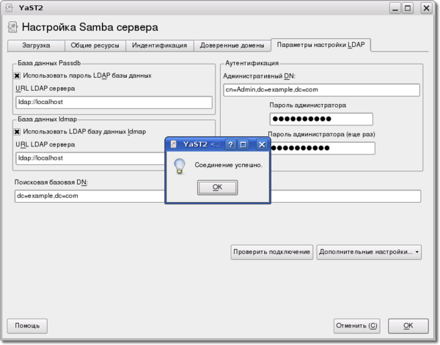This screenshot has height=345, width=440.
Task: Toggle "Использовать пароль LDAP базы данных" checkbox
Action: tap(17, 75)
